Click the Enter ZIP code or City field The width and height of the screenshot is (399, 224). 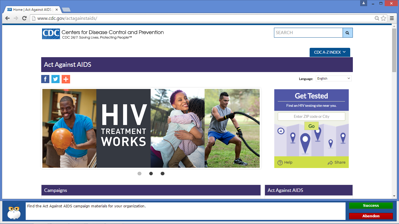pos(311,116)
